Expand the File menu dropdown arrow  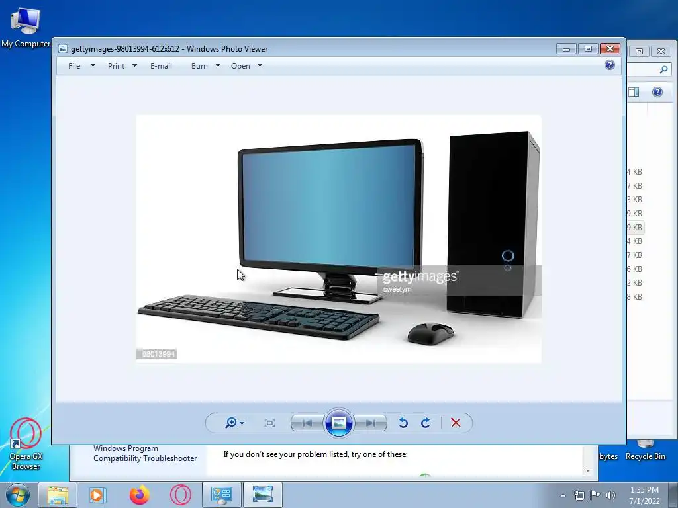pyautogui.click(x=93, y=65)
